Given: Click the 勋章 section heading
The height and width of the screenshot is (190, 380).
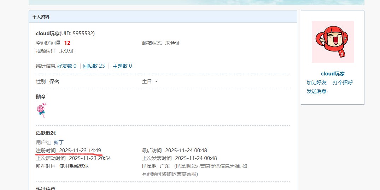Looking at the screenshot, I should (x=41, y=97).
